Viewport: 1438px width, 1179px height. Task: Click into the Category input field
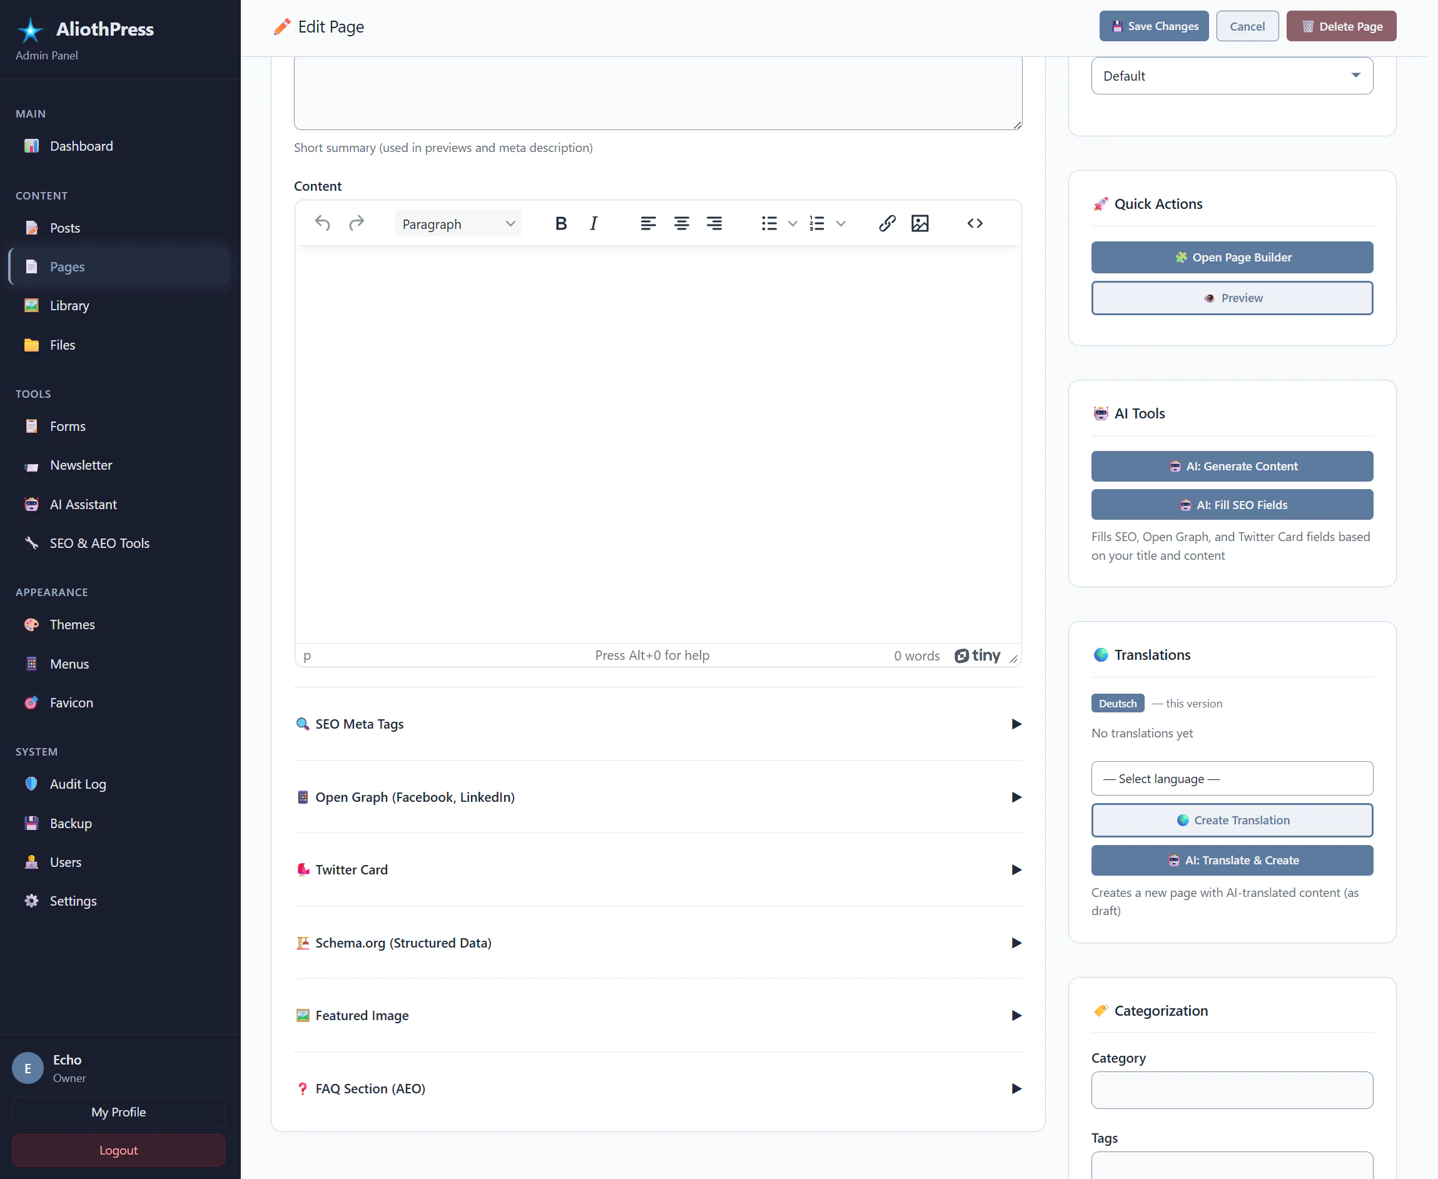pyautogui.click(x=1232, y=1090)
